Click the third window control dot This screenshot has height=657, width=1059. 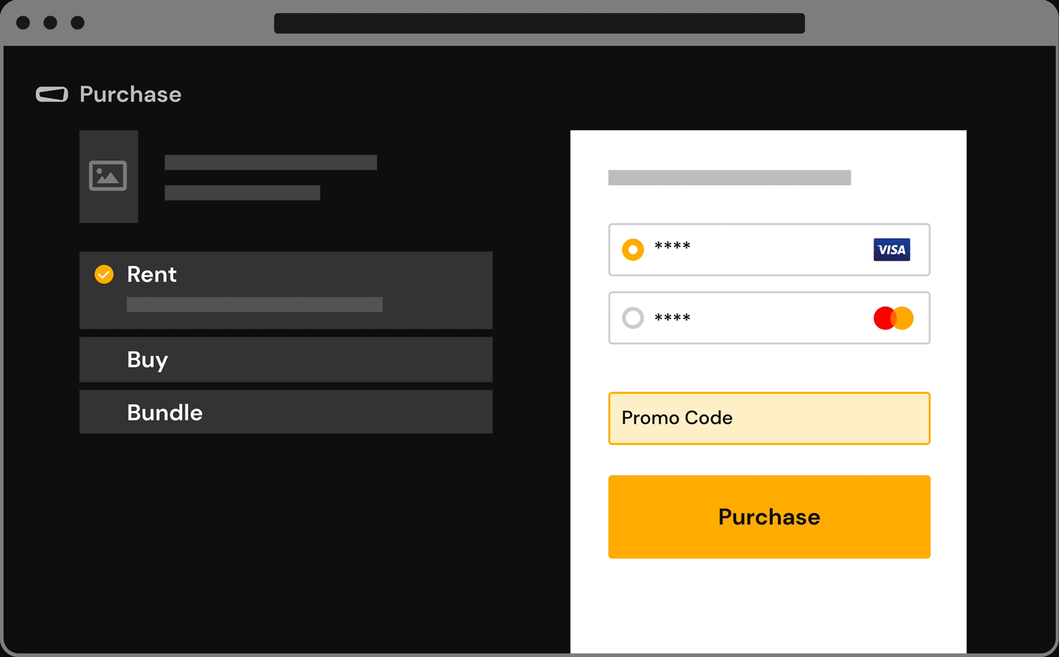[x=78, y=23]
